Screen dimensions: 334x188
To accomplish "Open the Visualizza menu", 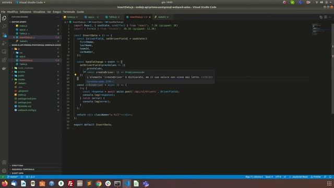I will pyautogui.click(x=39, y=11).
